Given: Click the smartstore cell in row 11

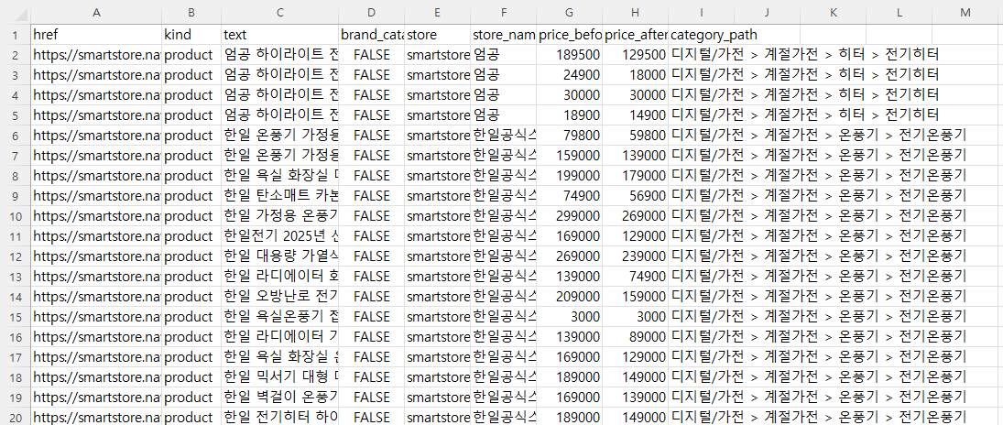Looking at the screenshot, I should pyautogui.click(x=438, y=236).
